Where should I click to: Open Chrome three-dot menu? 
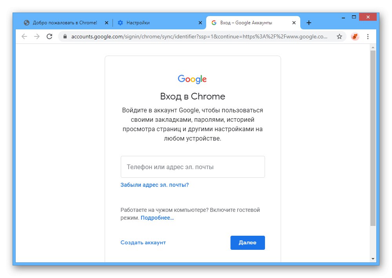point(368,36)
